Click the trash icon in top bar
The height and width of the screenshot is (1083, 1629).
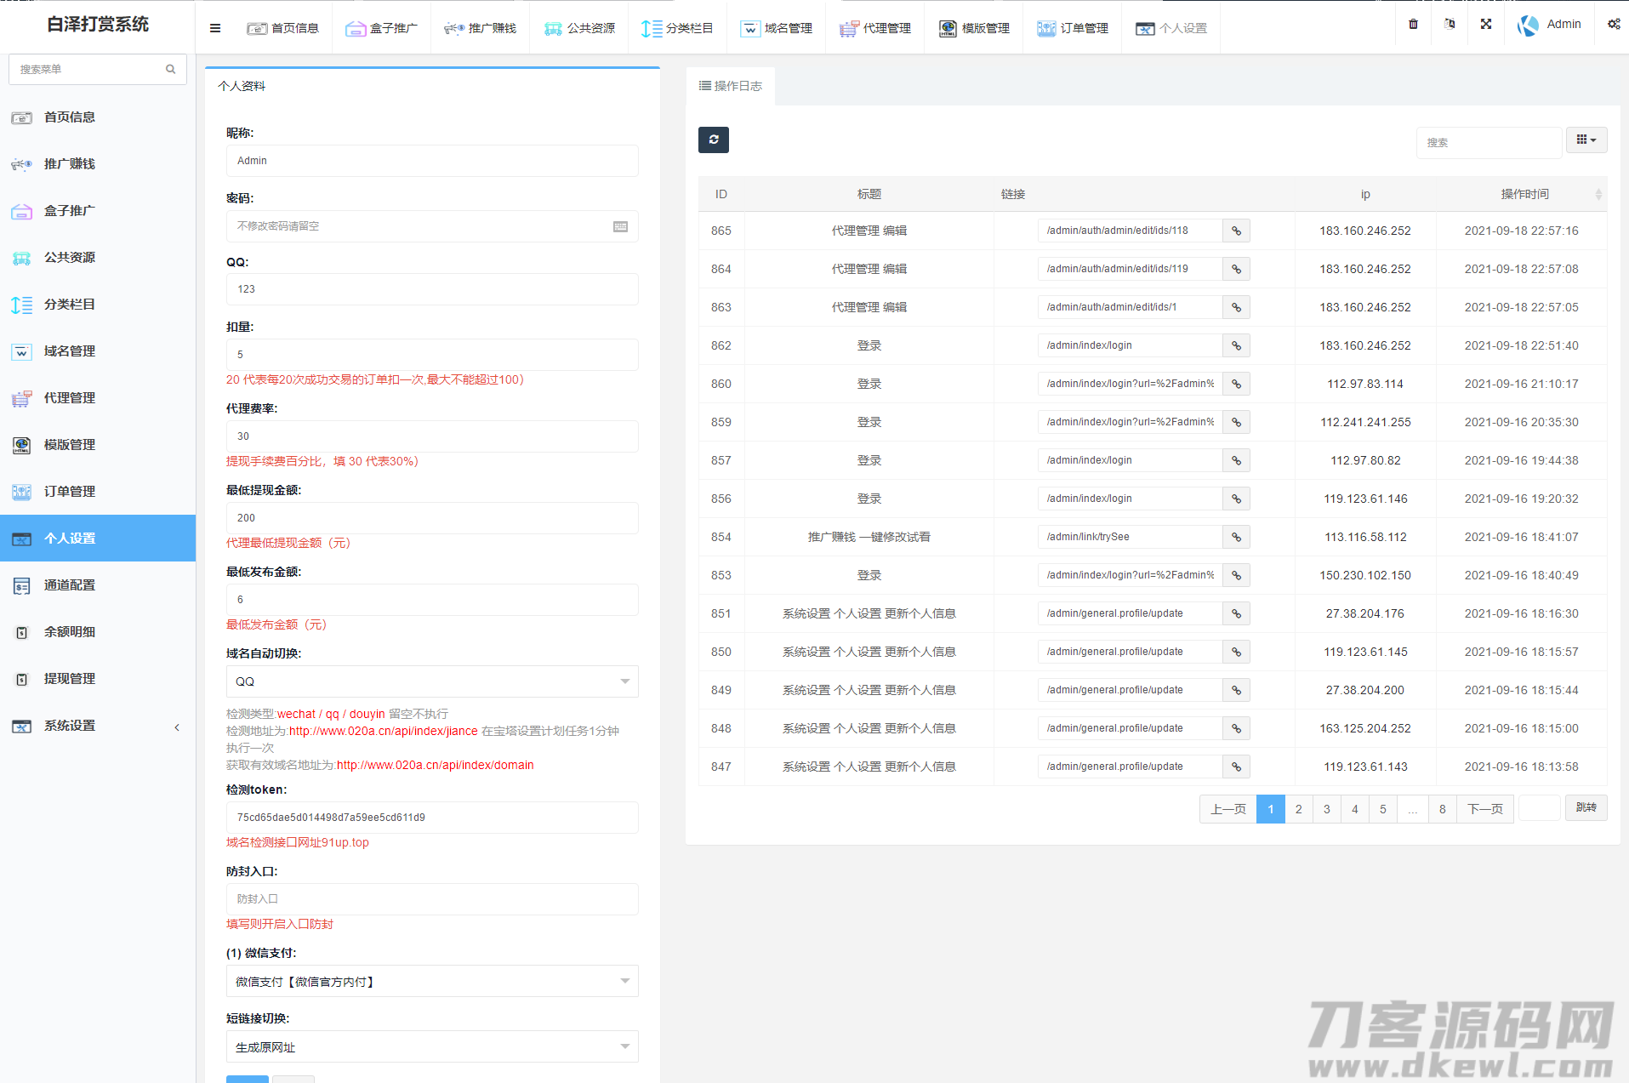(x=1413, y=25)
